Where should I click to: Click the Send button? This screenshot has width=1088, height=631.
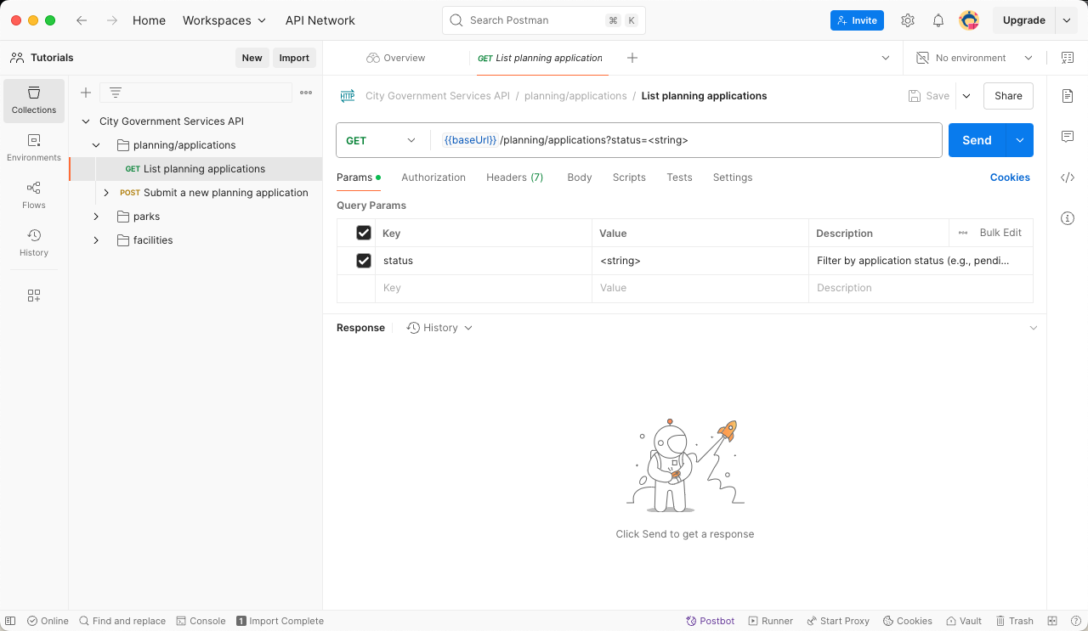tap(977, 140)
